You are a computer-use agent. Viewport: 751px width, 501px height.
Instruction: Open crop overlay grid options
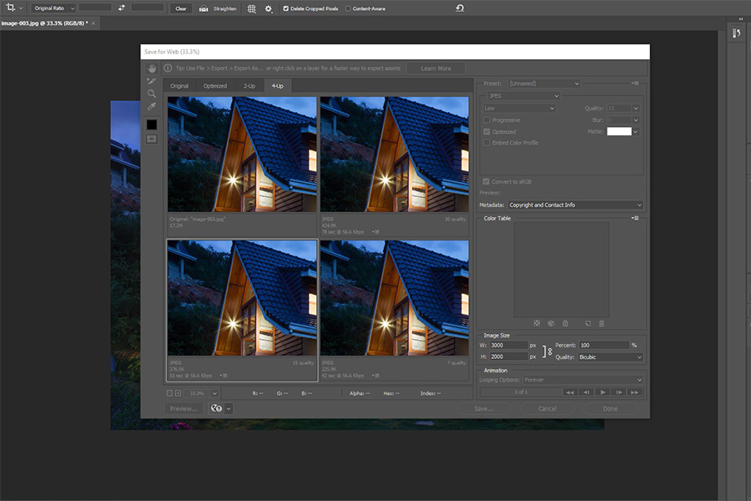tap(251, 8)
